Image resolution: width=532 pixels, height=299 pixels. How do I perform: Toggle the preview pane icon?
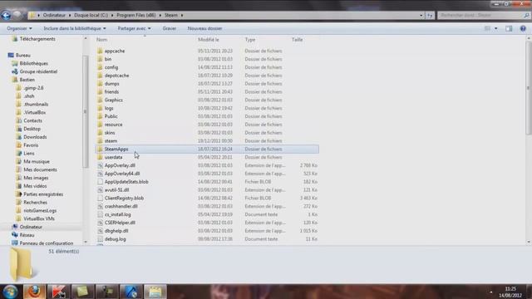[x=509, y=28]
